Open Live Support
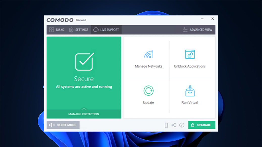Image resolution: width=262 pixels, height=147 pixels. (106, 30)
